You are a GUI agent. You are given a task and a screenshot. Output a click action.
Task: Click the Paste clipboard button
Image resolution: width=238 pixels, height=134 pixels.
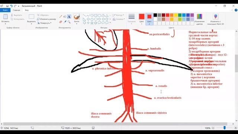point(5,17)
